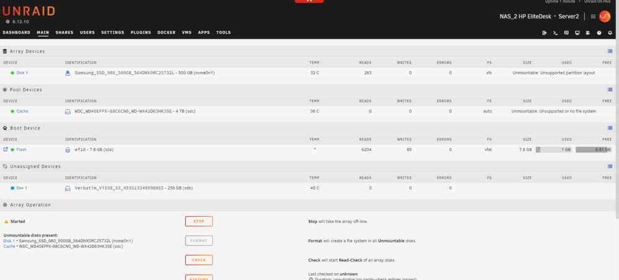Image resolution: width=619 pixels, height=280 pixels.
Task: Open Flash external link icon
Action: (6, 149)
